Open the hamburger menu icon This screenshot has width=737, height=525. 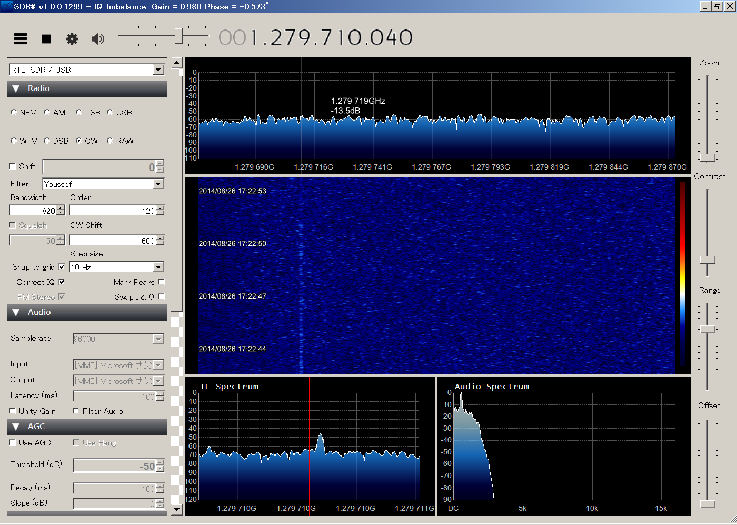click(21, 39)
